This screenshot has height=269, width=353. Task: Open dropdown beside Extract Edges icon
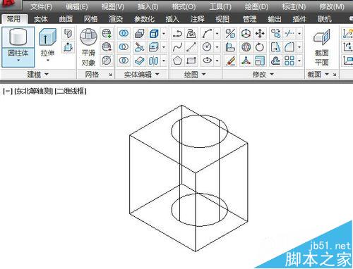click(164, 34)
